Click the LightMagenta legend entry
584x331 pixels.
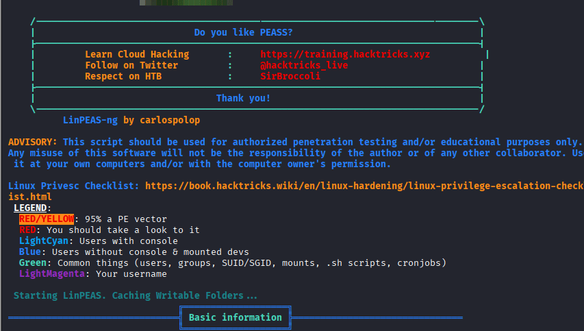51,273
